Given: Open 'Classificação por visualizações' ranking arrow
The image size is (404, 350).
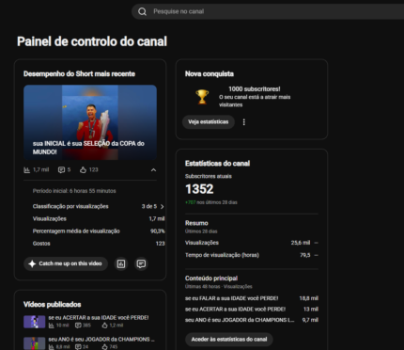Looking at the screenshot, I should (x=162, y=206).
